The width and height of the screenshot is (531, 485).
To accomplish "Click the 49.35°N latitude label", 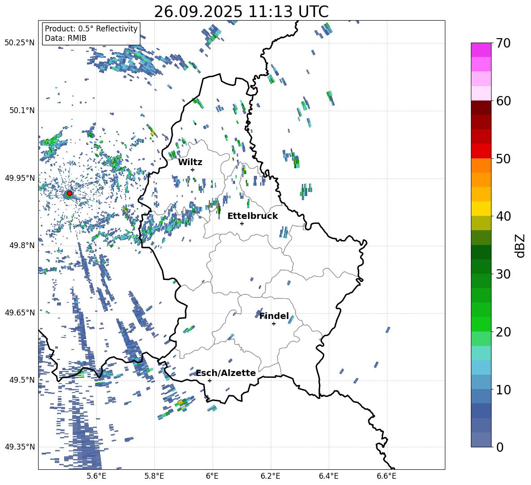I will pos(20,447).
